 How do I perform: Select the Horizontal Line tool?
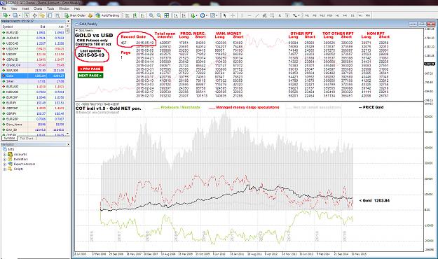pyautogui.click(x=249, y=15)
